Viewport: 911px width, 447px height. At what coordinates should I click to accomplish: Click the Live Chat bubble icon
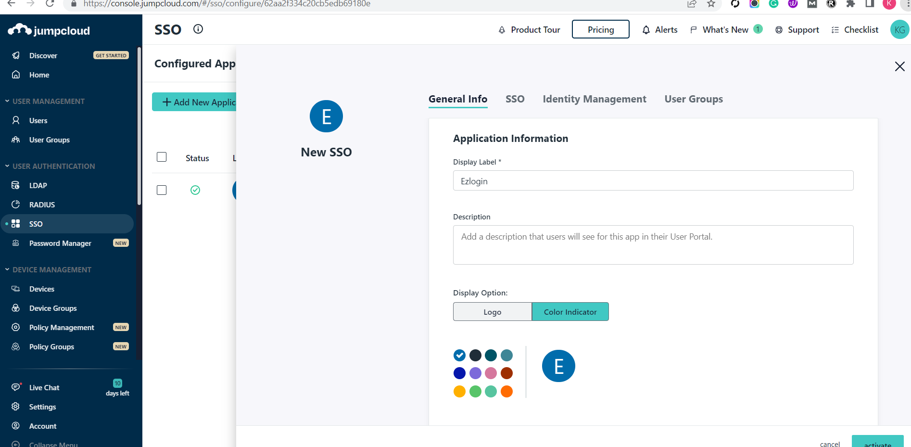pyautogui.click(x=16, y=387)
